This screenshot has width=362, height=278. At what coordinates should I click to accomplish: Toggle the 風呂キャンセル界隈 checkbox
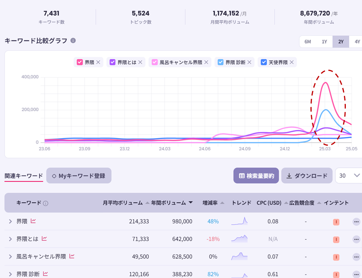pos(154,62)
